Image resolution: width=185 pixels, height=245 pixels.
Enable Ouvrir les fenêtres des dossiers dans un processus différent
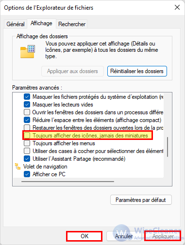tap(27, 112)
